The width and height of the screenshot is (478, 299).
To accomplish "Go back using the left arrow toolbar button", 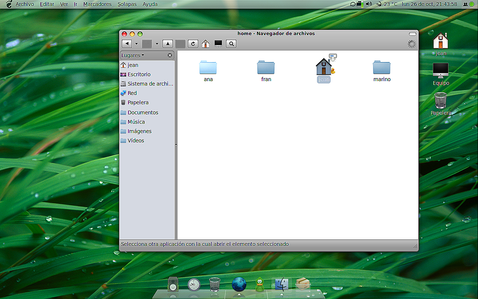I will tap(127, 44).
